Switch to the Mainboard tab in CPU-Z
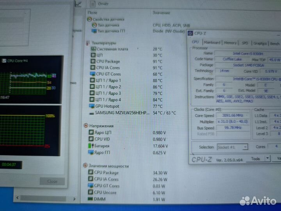The height and width of the screenshot is (211, 281). [212, 43]
